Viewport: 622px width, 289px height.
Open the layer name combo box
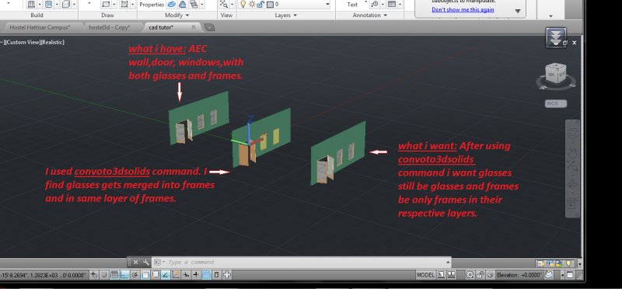click(302, 5)
